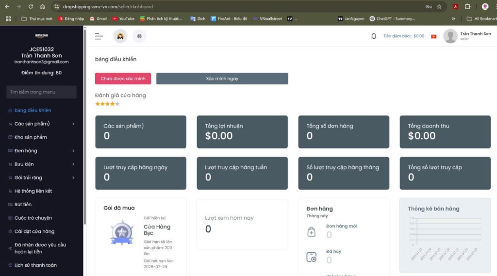Viewport: 497px width, 276px height.
Task: Click the Chưa được xác minh red button
Action: pyautogui.click(x=123, y=79)
